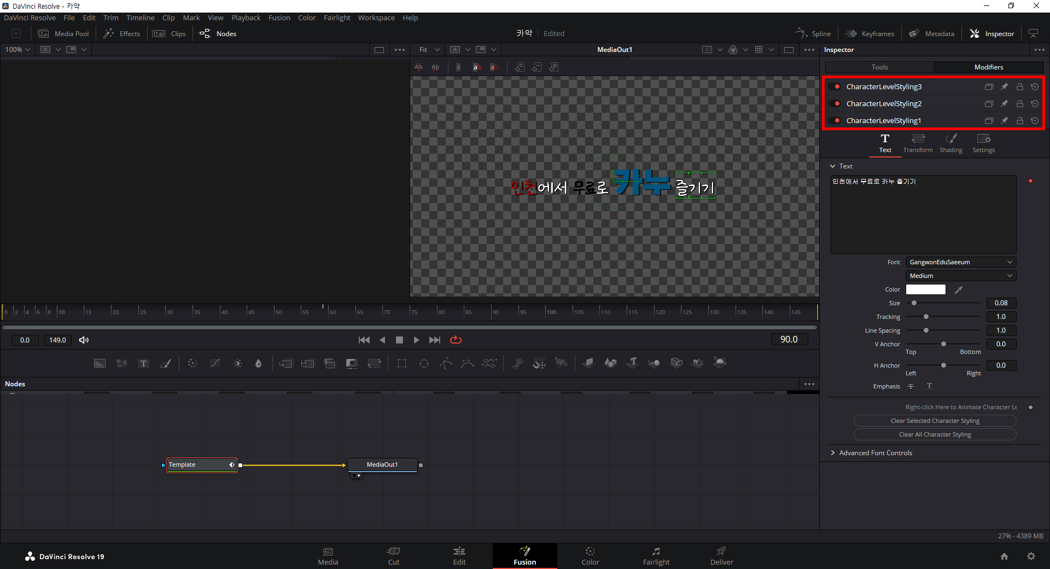Open the Inspector panel options menu
The height and width of the screenshot is (569, 1050).
[1039, 50]
